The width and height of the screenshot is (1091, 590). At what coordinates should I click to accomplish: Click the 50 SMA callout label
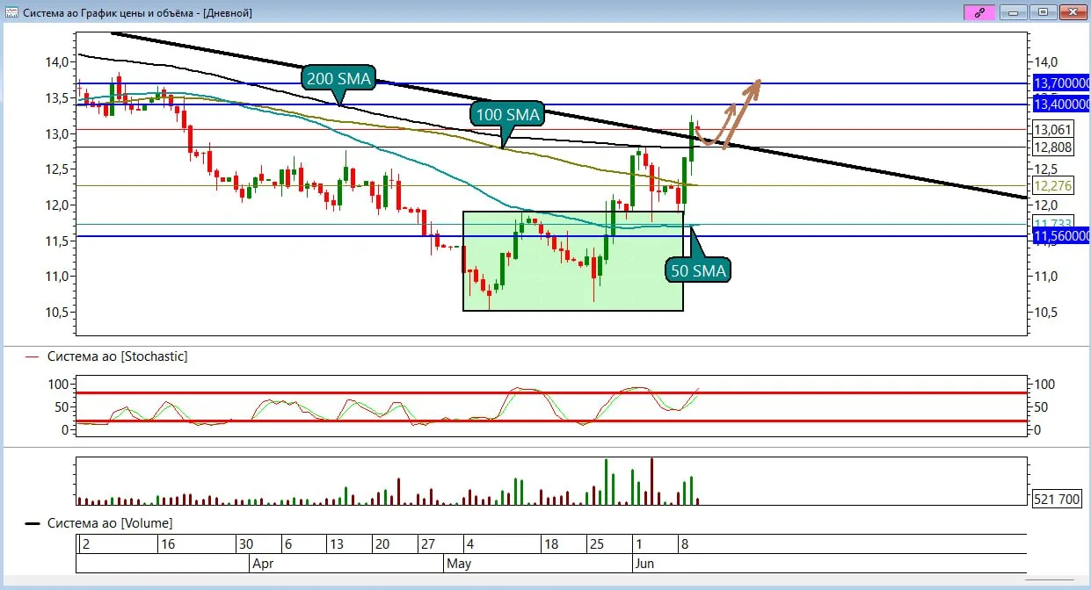[x=698, y=270]
